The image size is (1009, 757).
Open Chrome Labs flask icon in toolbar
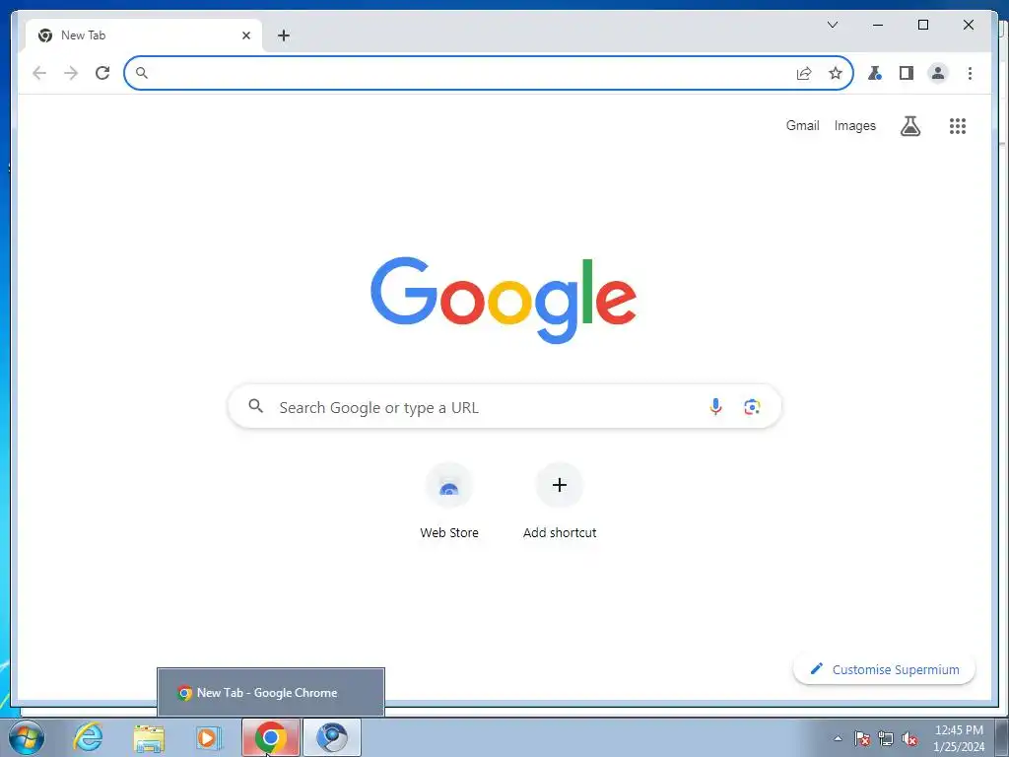[x=875, y=73]
